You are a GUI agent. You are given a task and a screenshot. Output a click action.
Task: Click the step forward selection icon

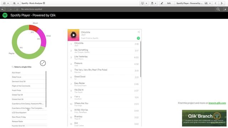click(10, 9)
